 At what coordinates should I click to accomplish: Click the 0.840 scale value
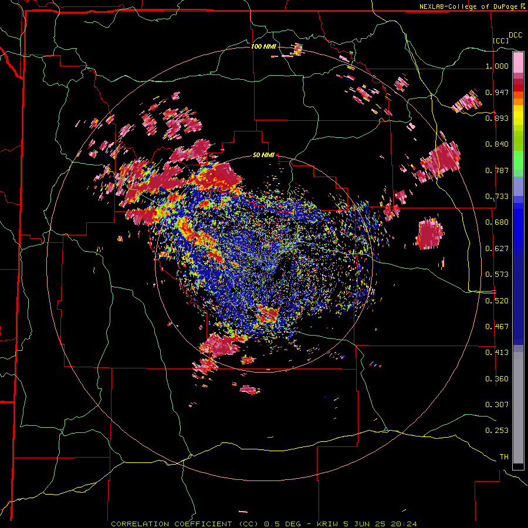point(497,144)
